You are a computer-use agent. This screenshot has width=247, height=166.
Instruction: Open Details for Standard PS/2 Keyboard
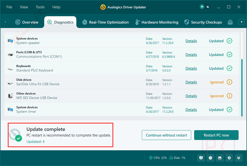click(191, 69)
